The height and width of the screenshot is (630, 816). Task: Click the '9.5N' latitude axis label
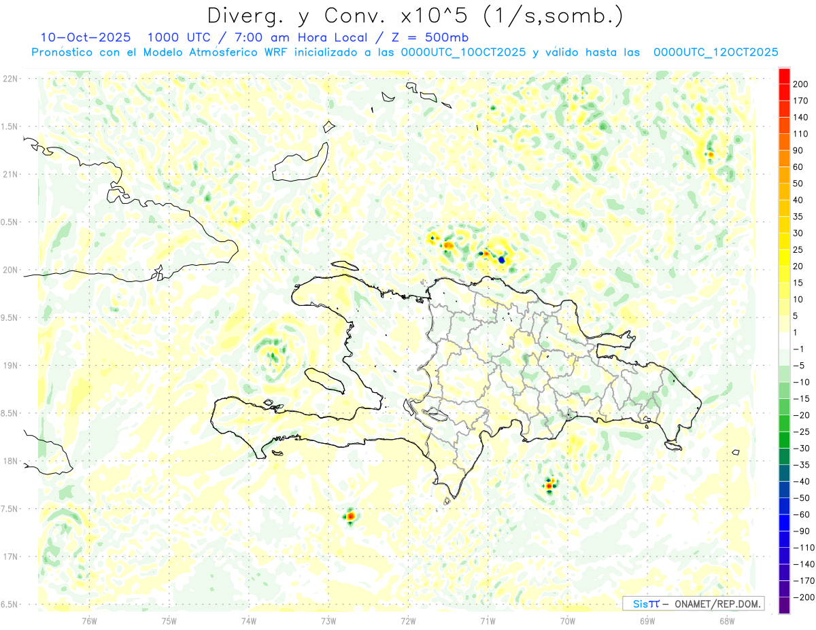coord(10,317)
